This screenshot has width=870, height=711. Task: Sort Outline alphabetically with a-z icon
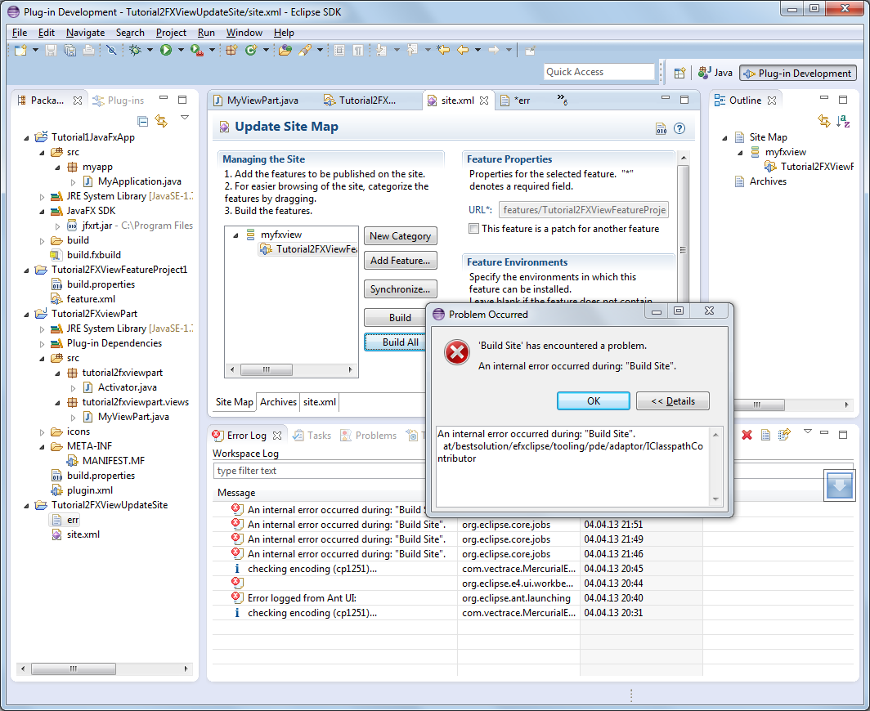tap(843, 121)
